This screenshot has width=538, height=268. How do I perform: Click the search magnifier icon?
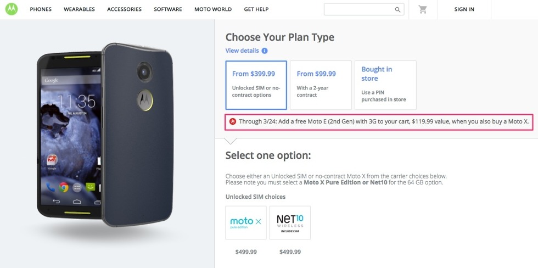(397, 9)
